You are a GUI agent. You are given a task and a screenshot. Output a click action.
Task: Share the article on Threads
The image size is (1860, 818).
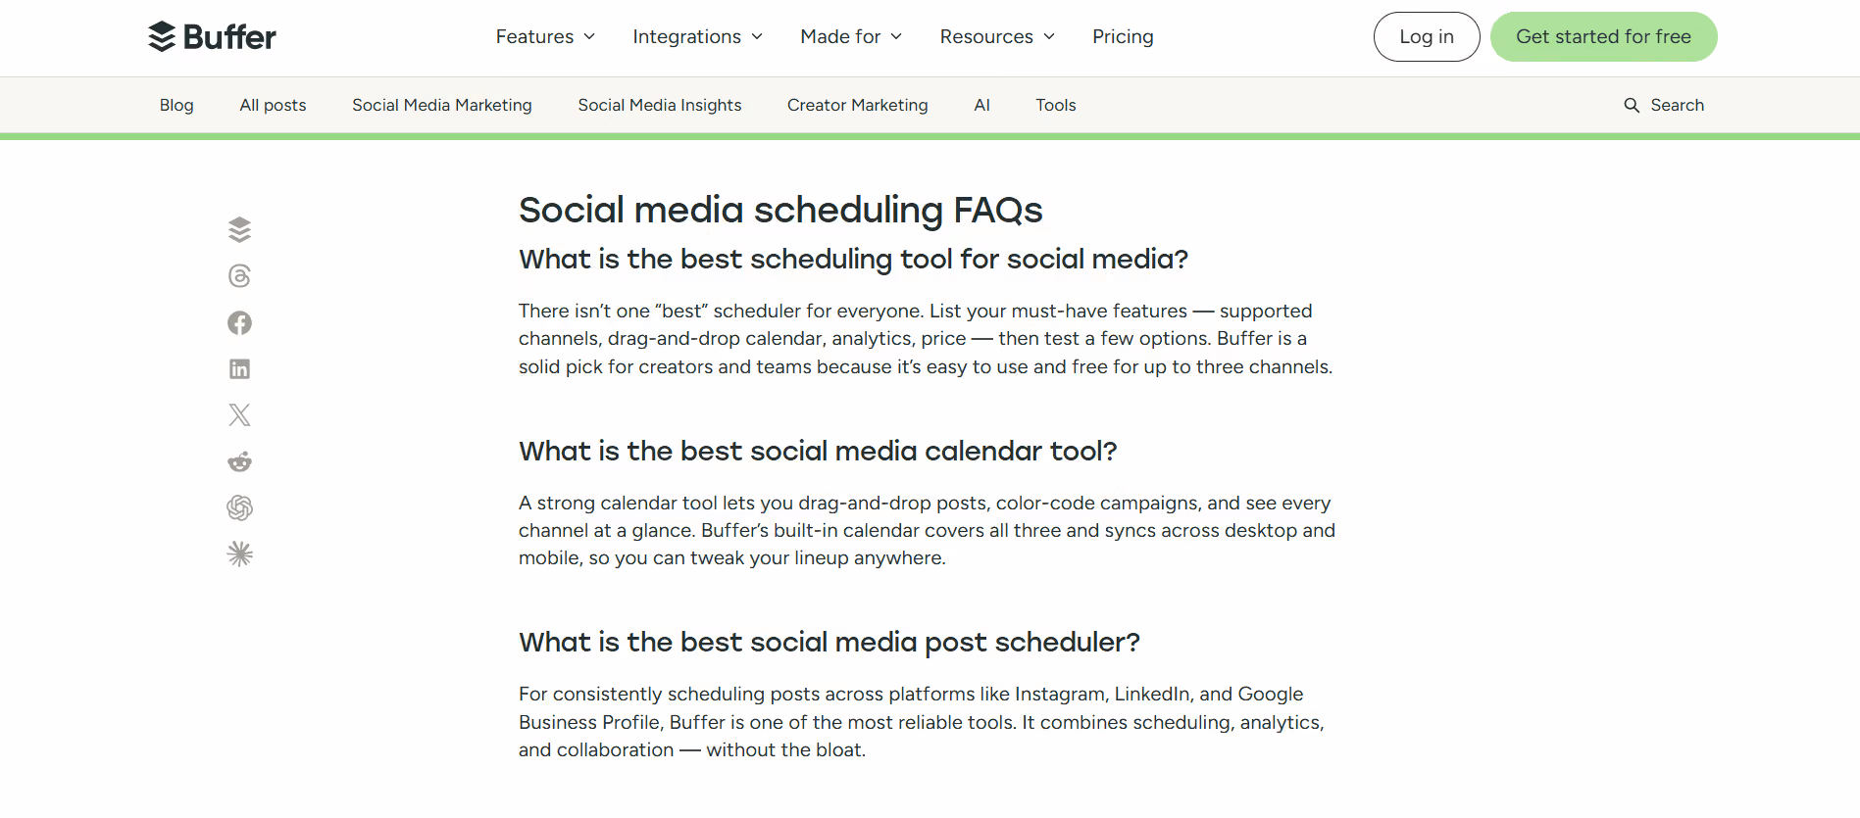(239, 276)
